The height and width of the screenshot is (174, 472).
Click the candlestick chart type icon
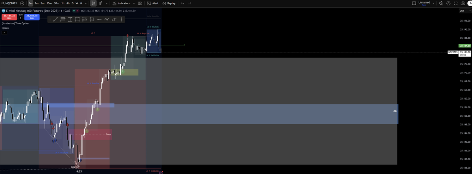point(101,3)
